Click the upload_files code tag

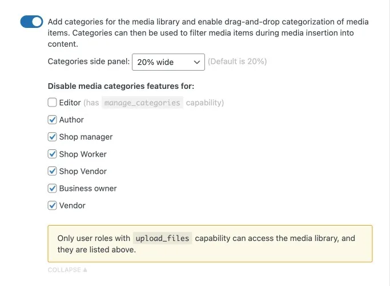pos(162,238)
